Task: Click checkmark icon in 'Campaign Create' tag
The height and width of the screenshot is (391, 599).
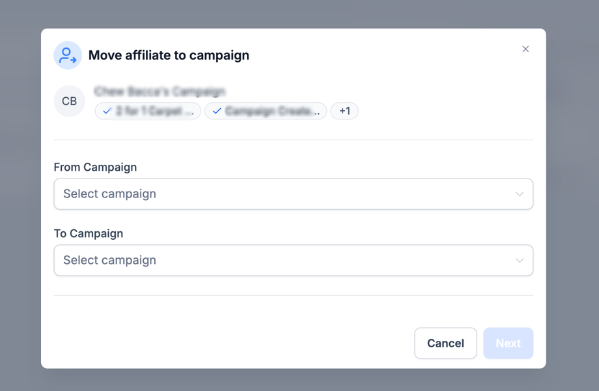Action: (217, 111)
